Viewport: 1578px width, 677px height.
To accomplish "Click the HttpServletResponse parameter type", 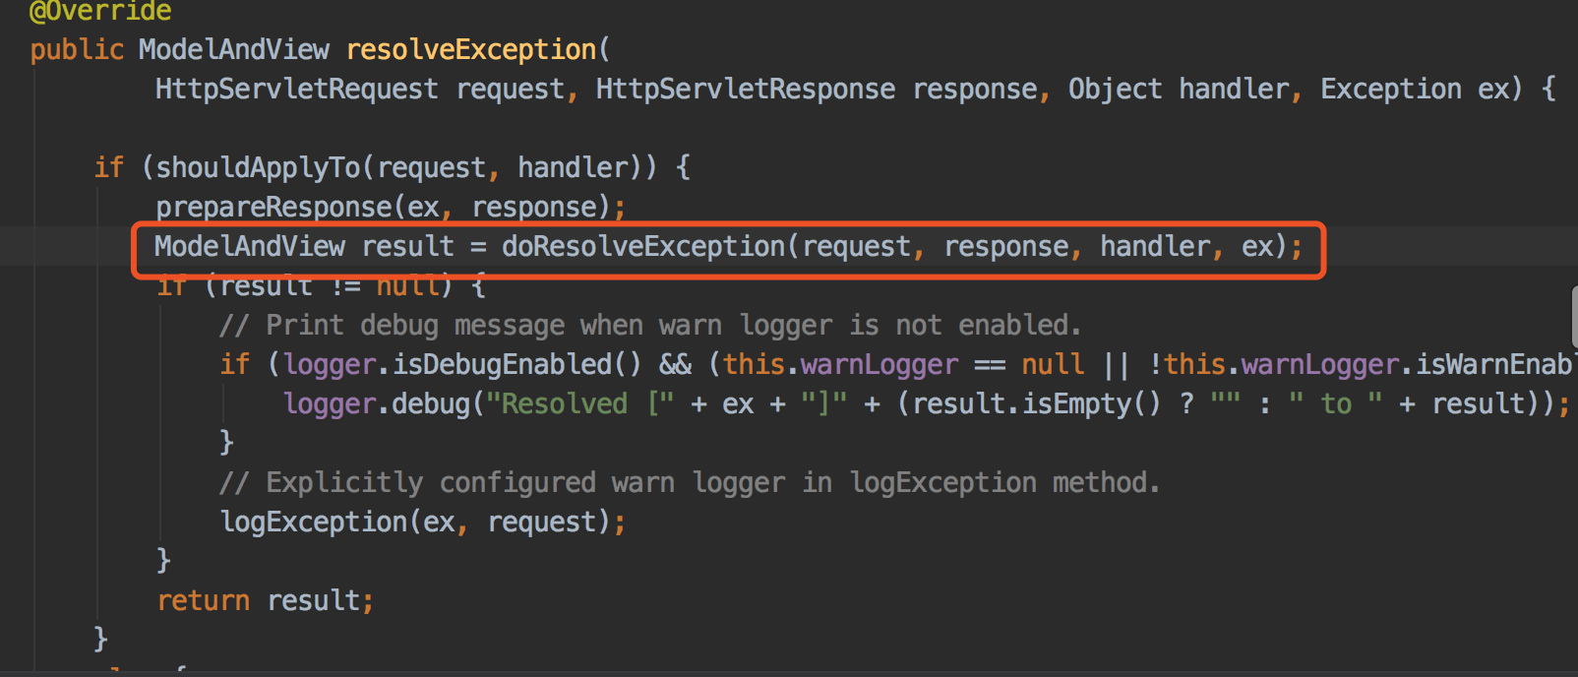I will 746,89.
